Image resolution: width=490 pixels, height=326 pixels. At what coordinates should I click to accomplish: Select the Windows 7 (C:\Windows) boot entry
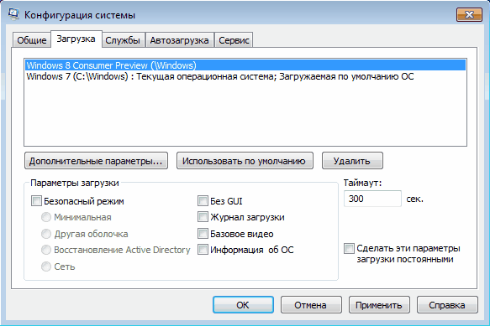(245, 76)
